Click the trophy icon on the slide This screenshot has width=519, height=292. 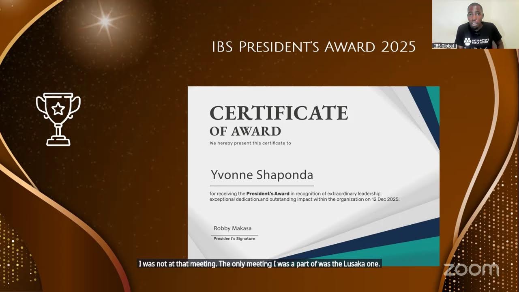click(x=58, y=119)
